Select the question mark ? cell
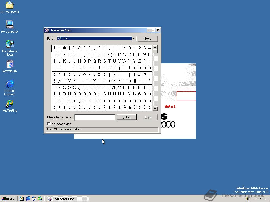 tap(104, 55)
